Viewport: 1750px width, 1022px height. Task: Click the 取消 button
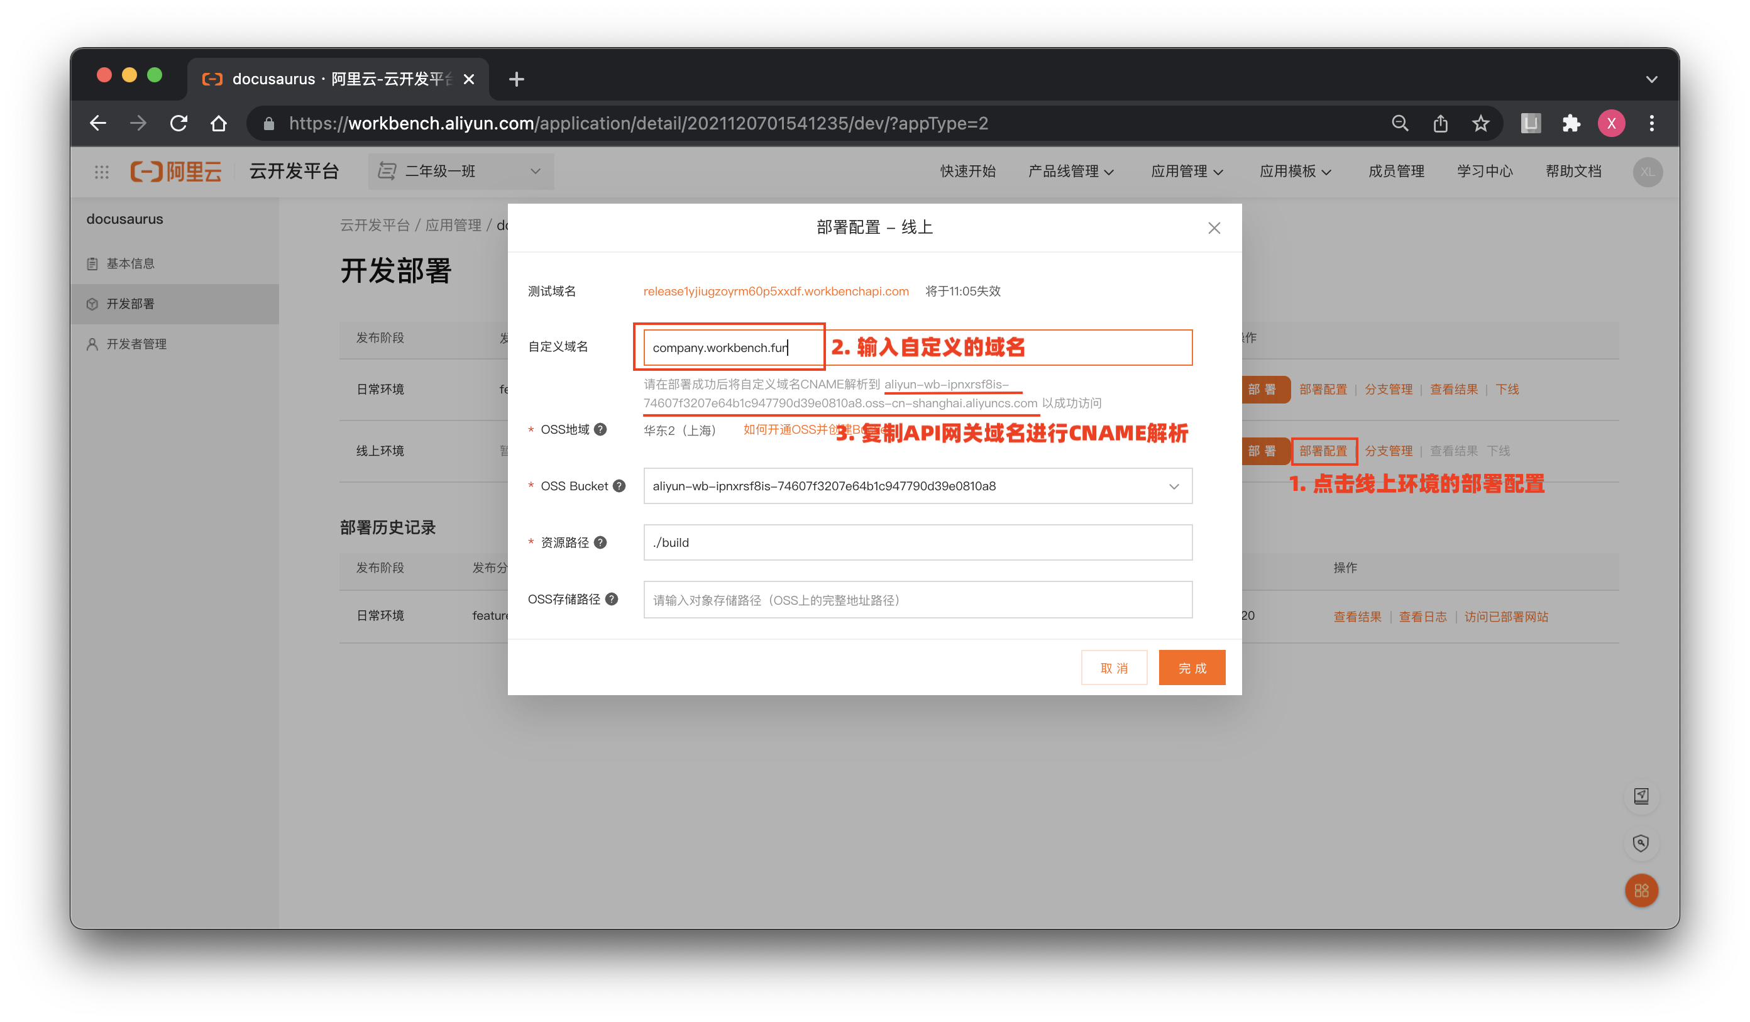coord(1114,668)
